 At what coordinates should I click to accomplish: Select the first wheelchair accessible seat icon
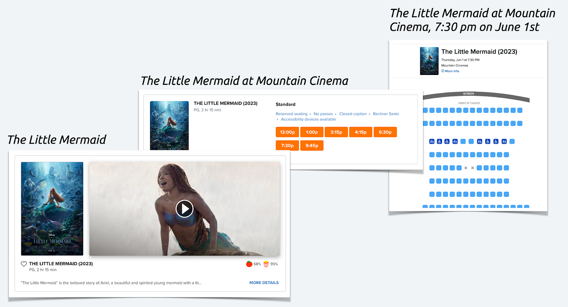[432, 142]
